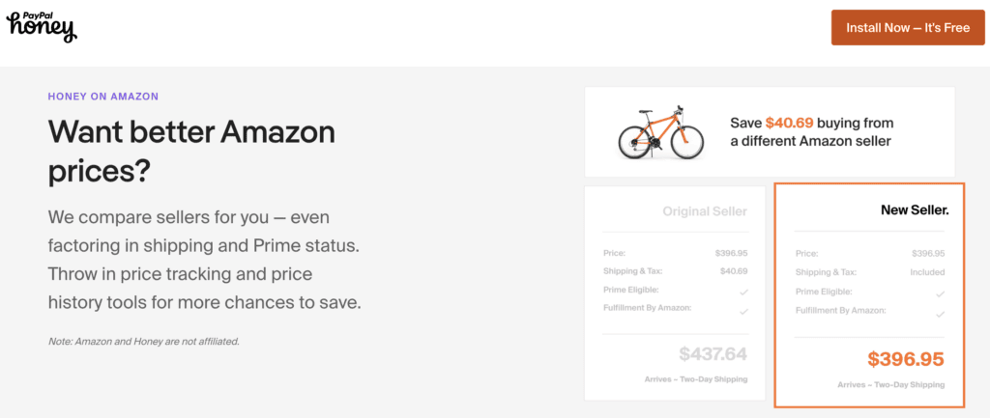Click the 'Included' shipping value for New Seller
990x418 pixels.
point(926,272)
